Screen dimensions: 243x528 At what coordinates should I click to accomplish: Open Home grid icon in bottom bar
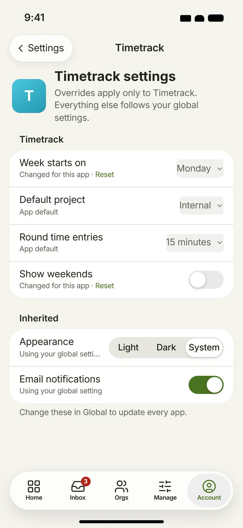[x=34, y=487]
